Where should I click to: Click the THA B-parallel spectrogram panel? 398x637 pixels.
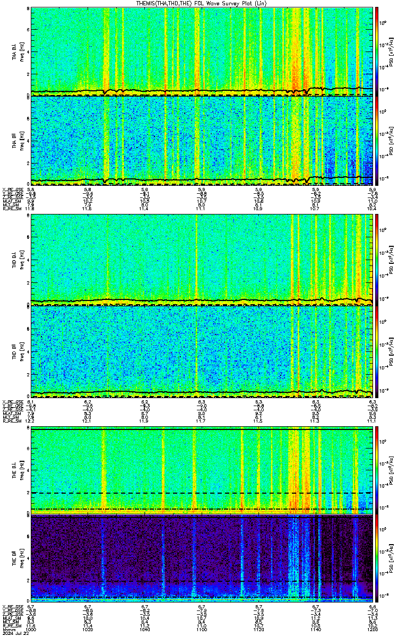pyautogui.click(x=202, y=141)
